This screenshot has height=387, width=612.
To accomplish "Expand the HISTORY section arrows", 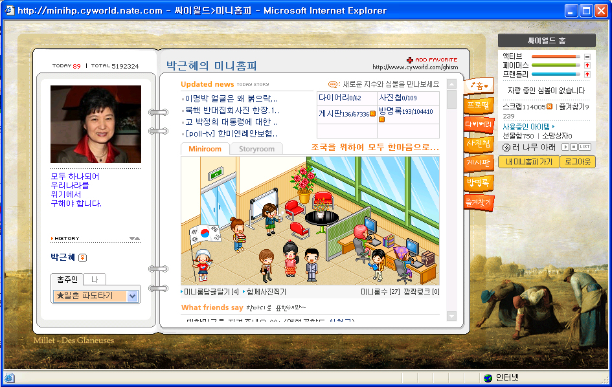I will 135,238.
